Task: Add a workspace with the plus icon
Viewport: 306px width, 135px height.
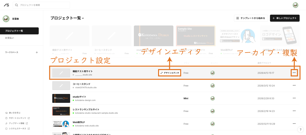Action: 37,52
